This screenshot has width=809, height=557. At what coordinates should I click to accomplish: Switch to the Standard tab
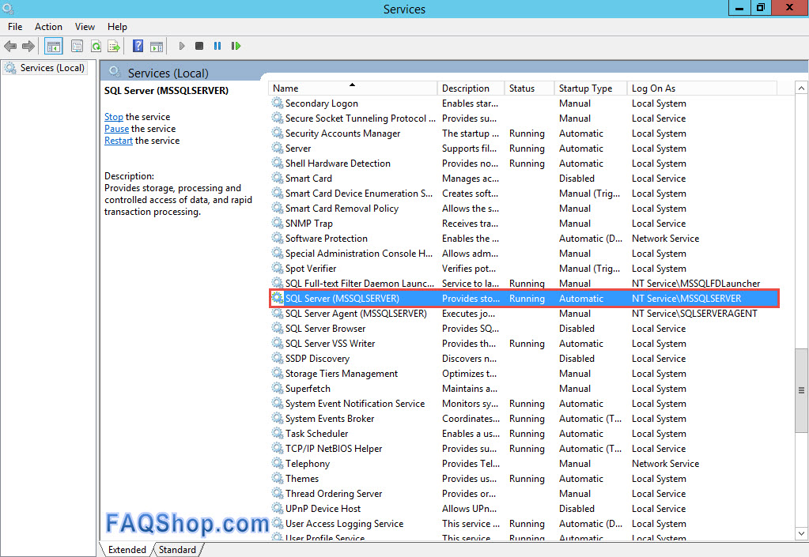pos(176,548)
